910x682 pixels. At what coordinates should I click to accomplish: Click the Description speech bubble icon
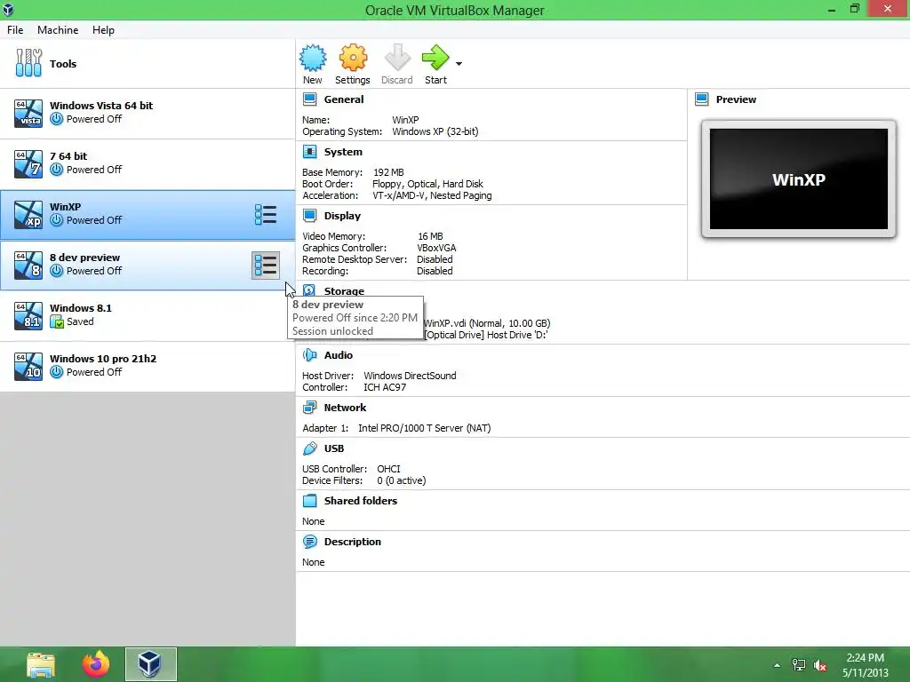tap(310, 542)
